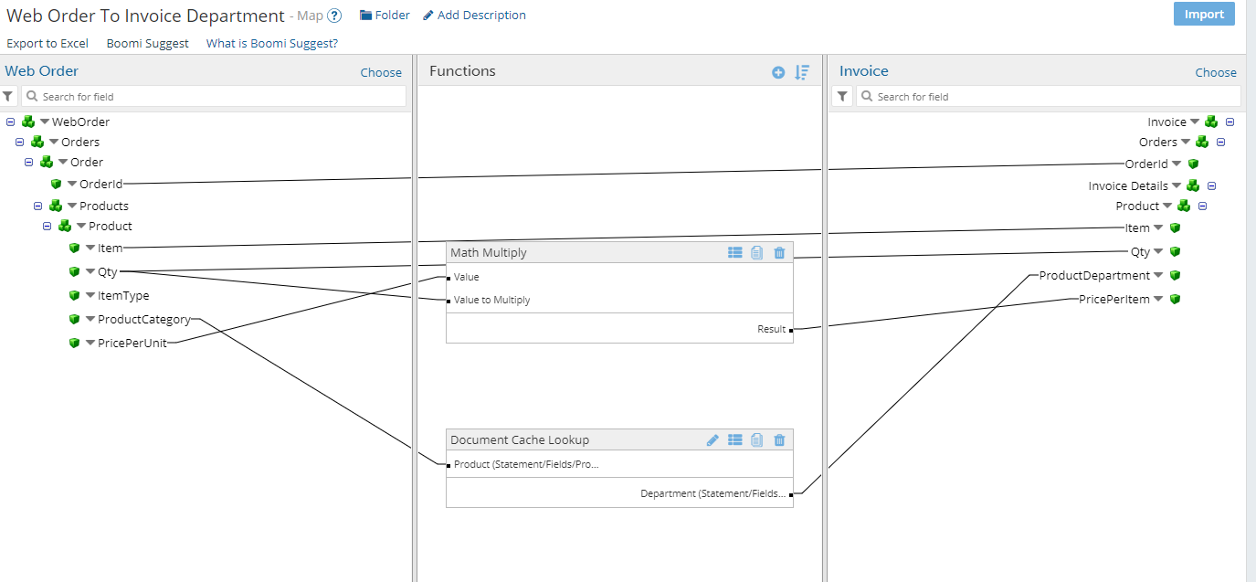Viewport: 1256px width, 582px height.
Task: Delete the Document Cache Lookup function
Action: [779, 439]
